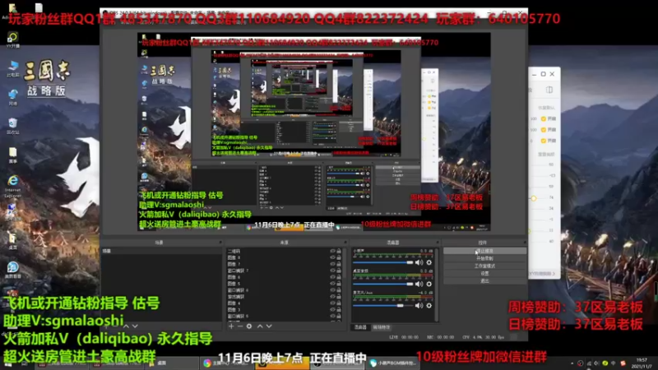
Task: Adjust the 麦克风/Aux volume slider
Action: pyautogui.click(x=383, y=306)
